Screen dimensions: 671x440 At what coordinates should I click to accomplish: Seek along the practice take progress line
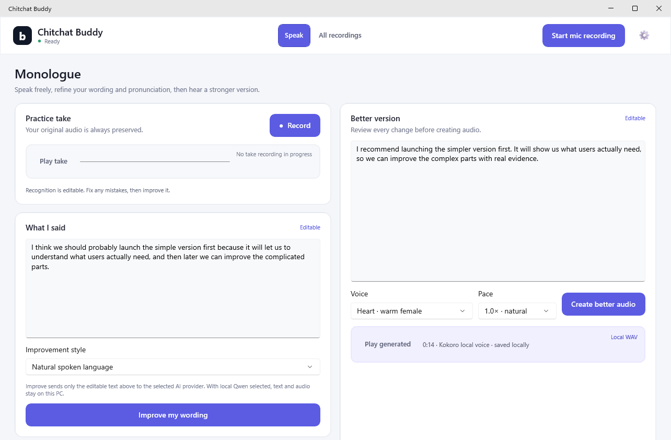pyautogui.click(x=155, y=161)
